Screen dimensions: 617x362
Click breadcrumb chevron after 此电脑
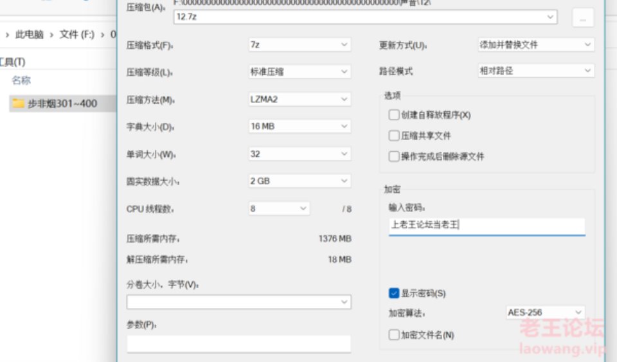point(51,35)
